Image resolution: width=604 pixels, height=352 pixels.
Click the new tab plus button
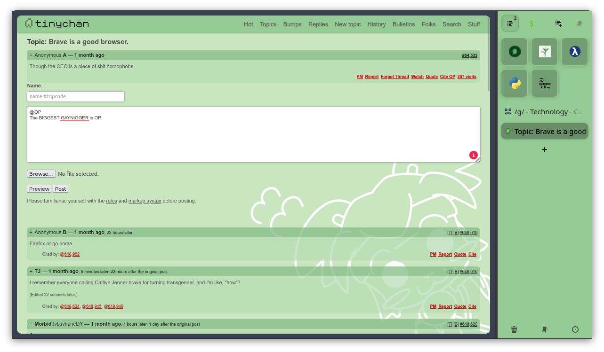point(545,149)
